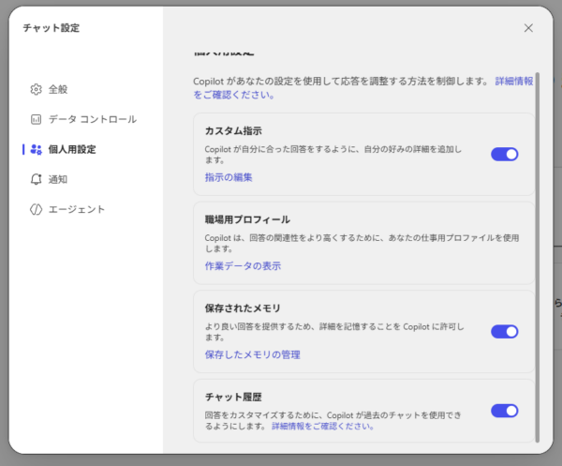Click the bell icon for 通知
The height and width of the screenshot is (466, 562).
point(36,179)
